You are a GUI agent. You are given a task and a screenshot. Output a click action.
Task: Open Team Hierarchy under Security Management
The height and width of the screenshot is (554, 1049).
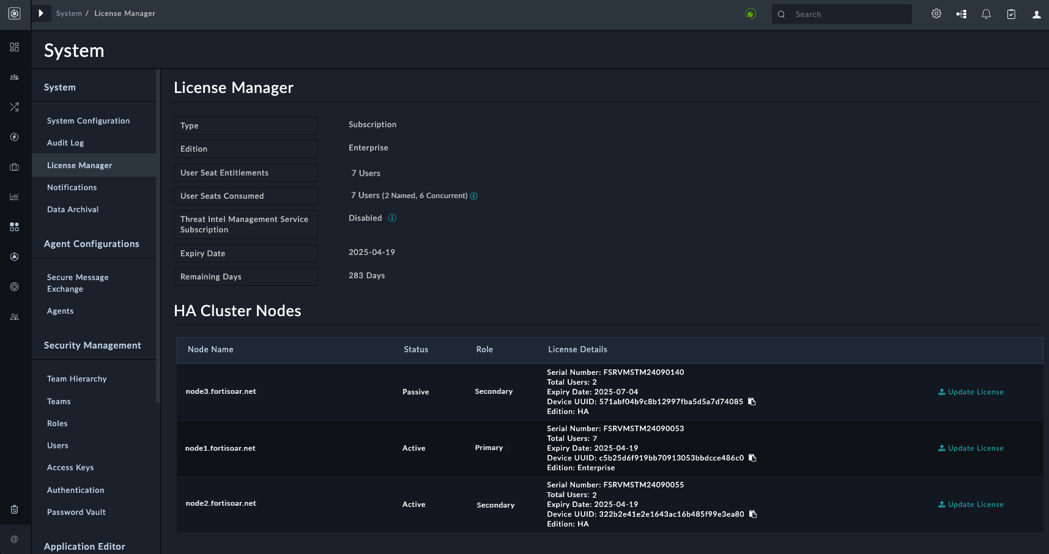click(x=76, y=379)
